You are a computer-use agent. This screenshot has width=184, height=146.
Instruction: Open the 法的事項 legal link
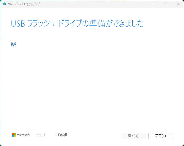(x=61, y=135)
